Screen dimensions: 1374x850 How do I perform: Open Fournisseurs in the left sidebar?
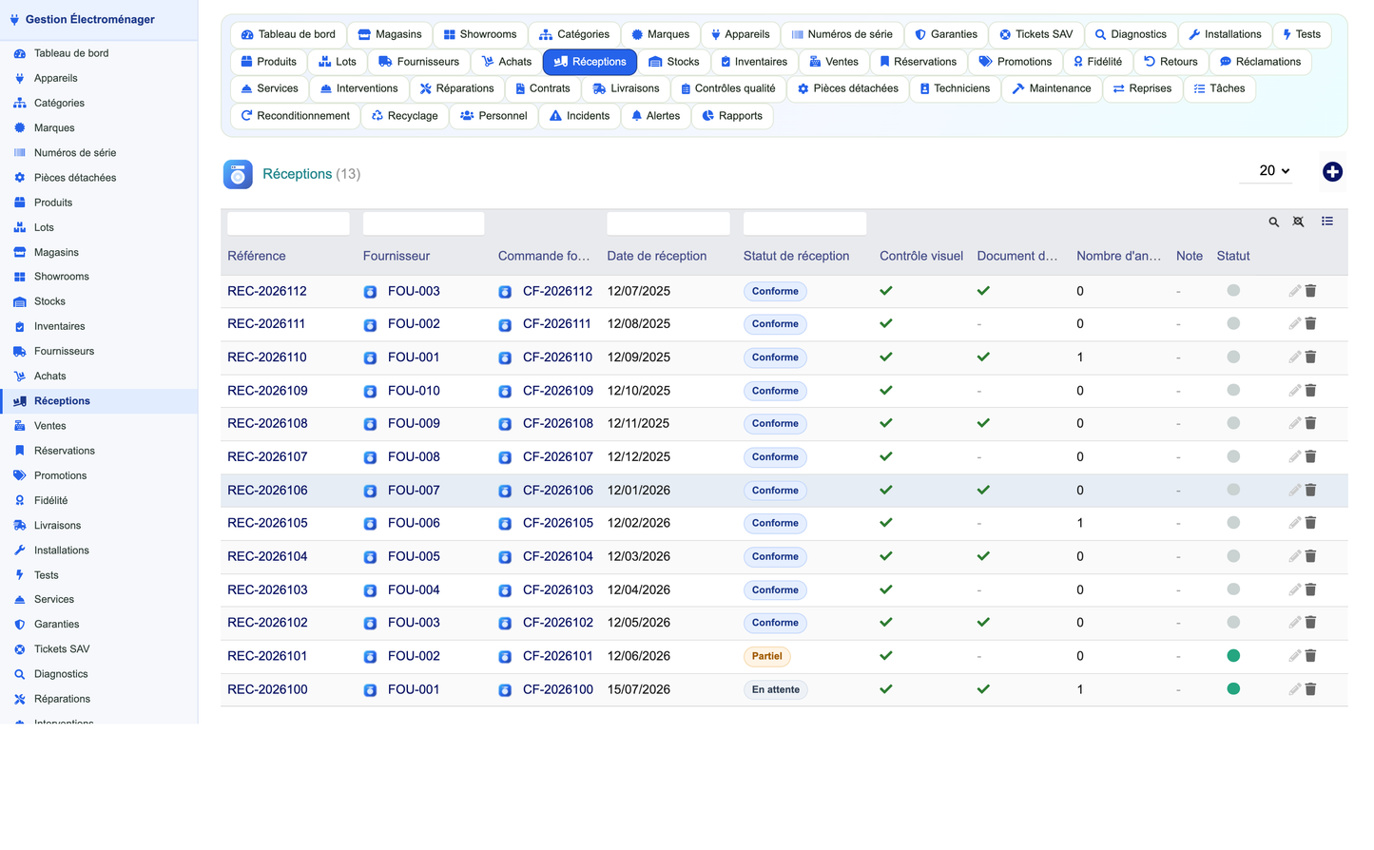tap(64, 351)
